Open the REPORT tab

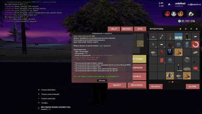click(127, 29)
